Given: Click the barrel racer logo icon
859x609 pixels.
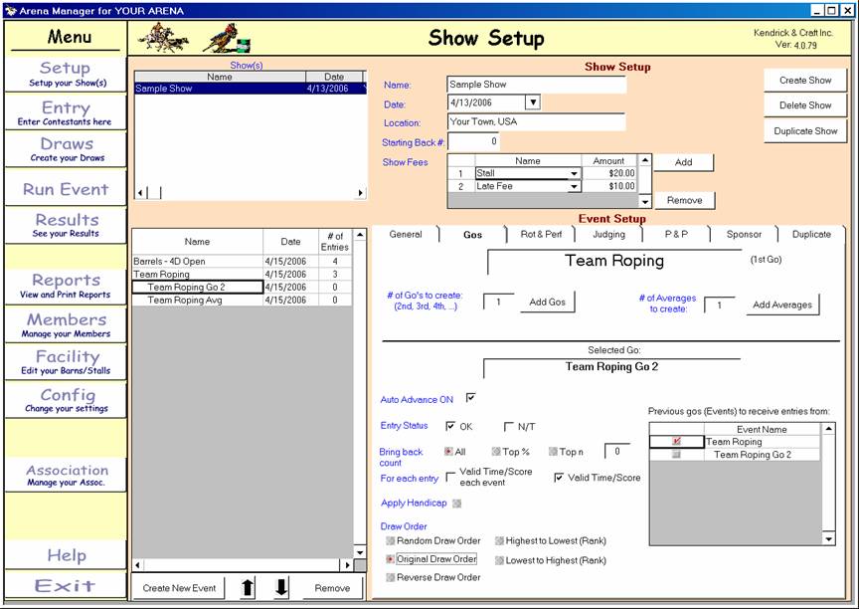Looking at the screenshot, I should coord(226,39).
